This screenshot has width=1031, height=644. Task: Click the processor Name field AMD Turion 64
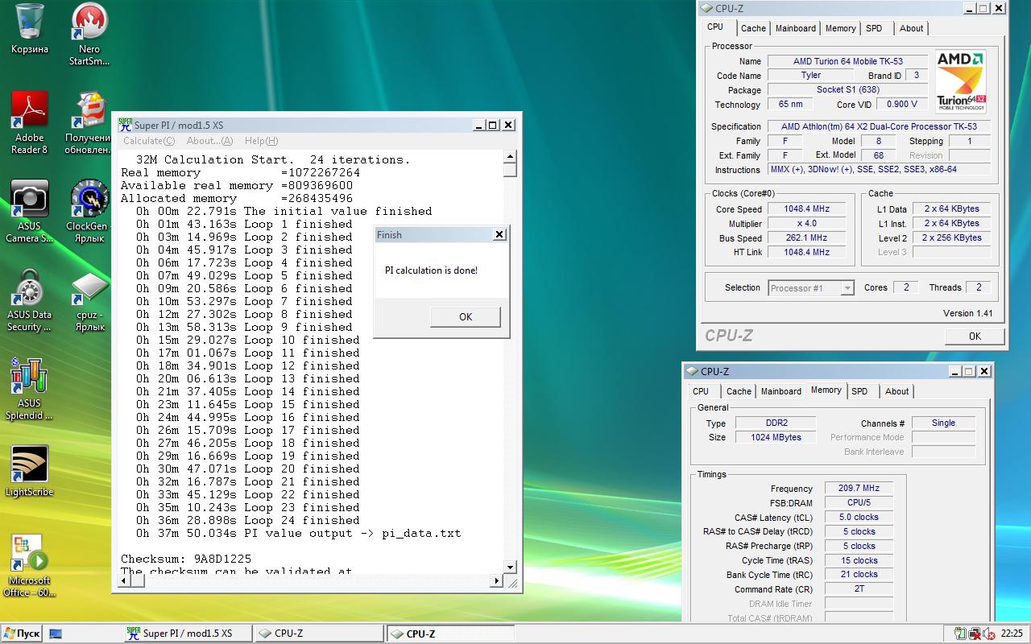coord(847,61)
